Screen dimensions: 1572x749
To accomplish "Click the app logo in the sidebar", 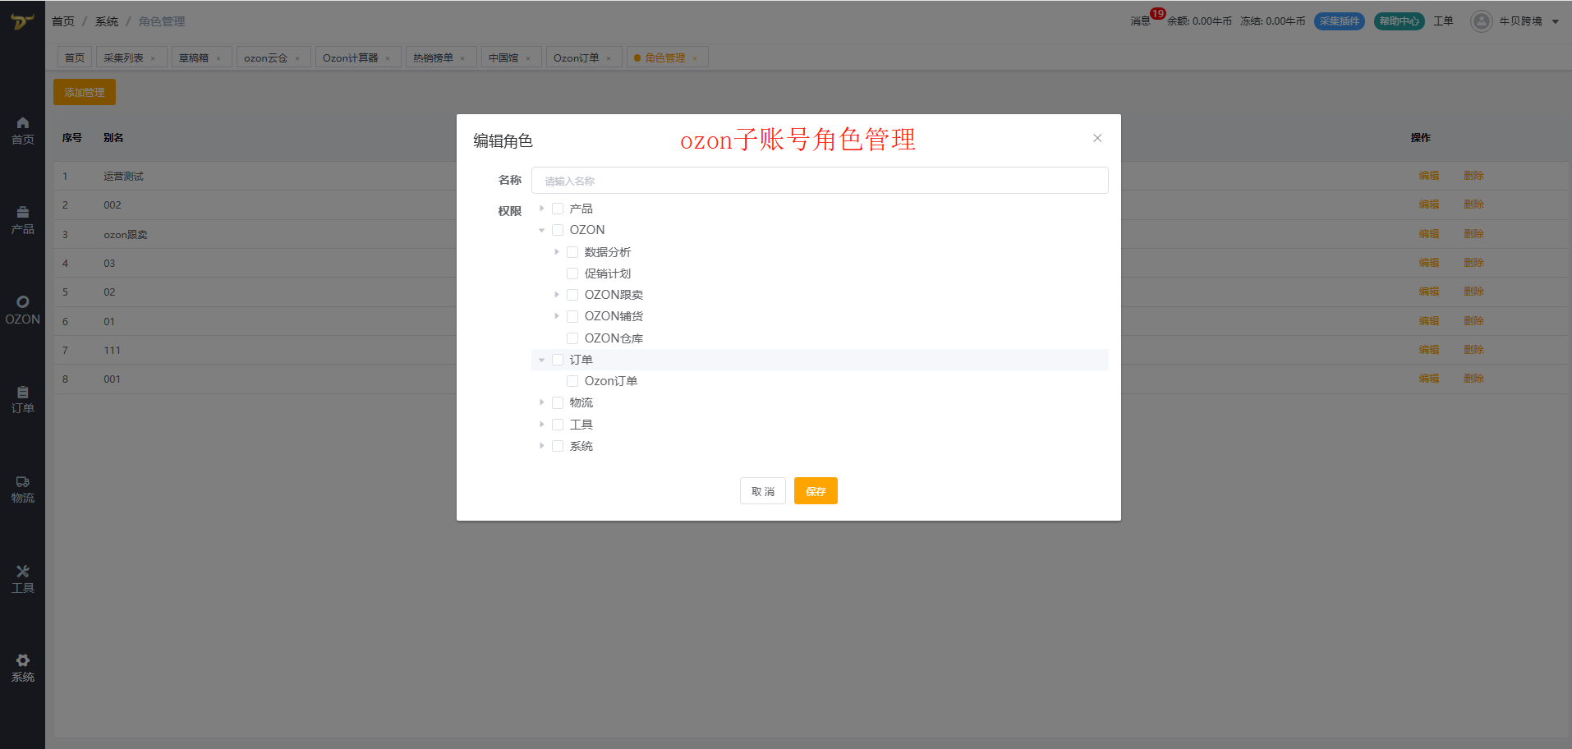I will click(x=22, y=21).
